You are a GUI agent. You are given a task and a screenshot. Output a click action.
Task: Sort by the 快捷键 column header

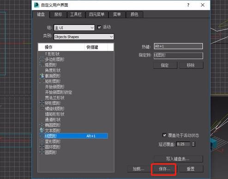[96, 47]
